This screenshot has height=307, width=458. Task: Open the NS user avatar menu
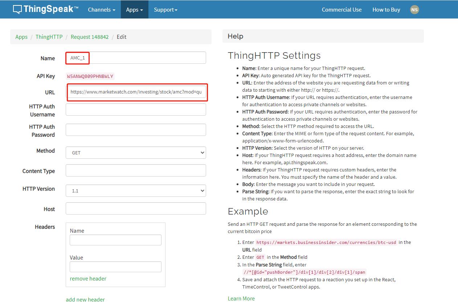[x=414, y=10]
